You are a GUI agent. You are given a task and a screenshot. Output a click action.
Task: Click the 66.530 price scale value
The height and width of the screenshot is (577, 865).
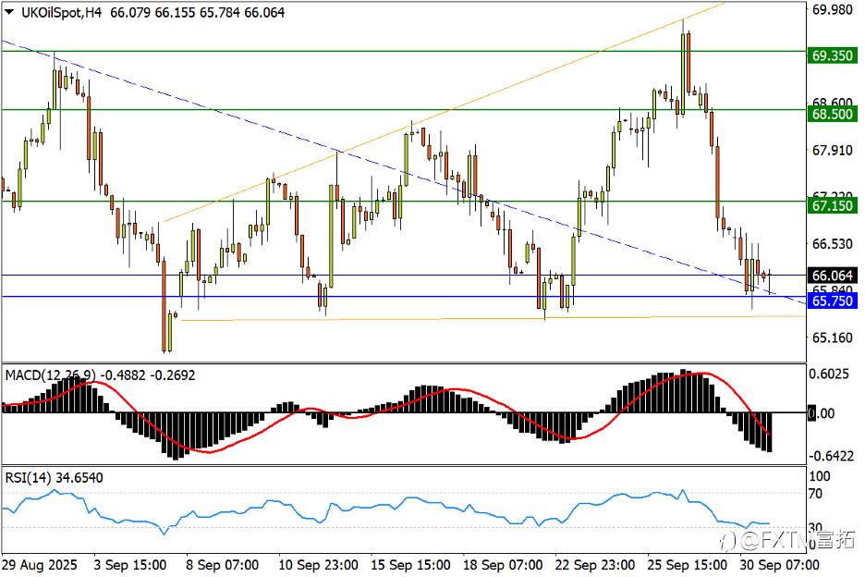pos(833,243)
